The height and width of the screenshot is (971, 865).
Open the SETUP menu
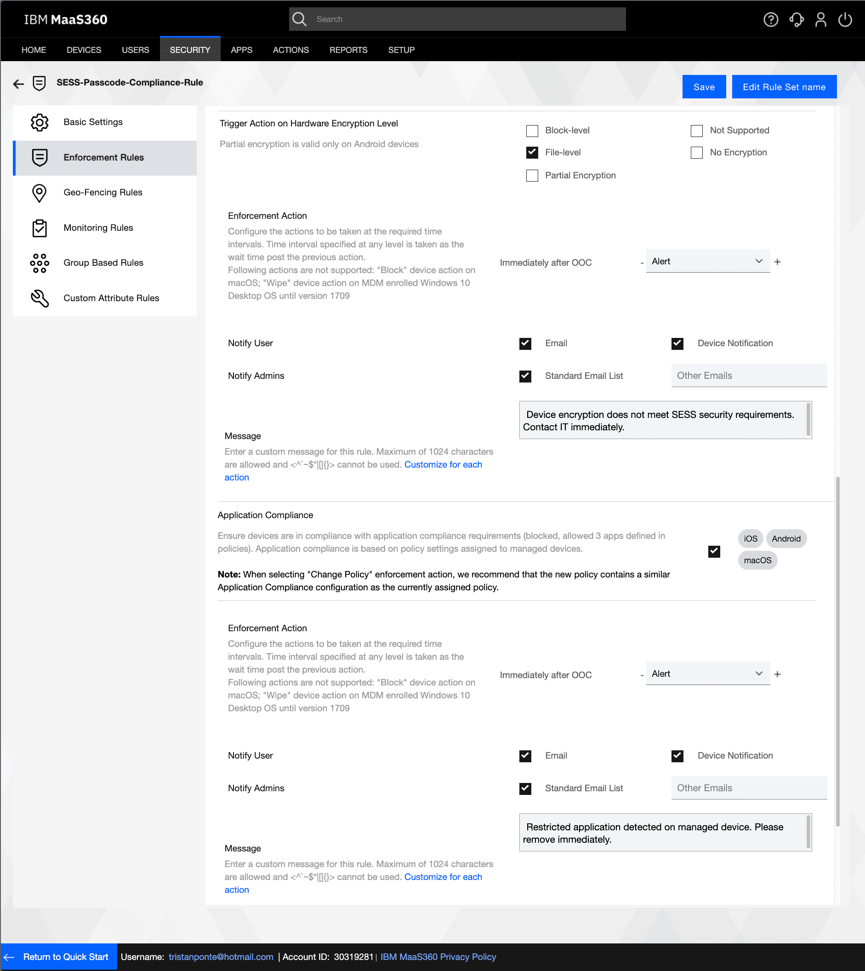coord(401,50)
